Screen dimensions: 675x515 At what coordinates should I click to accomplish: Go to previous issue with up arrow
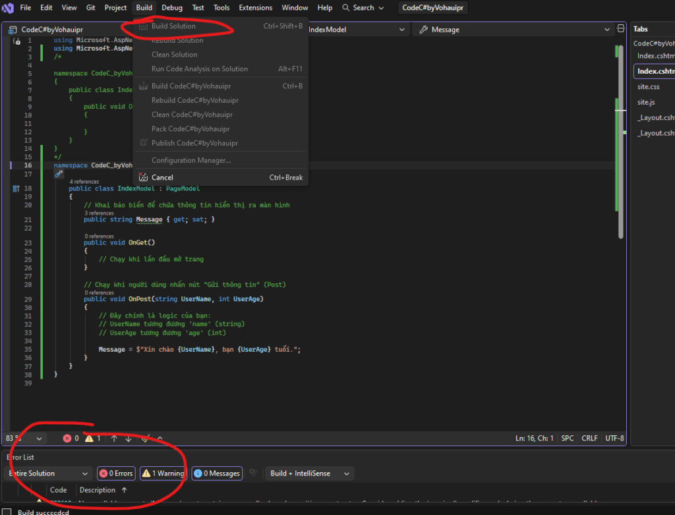[x=114, y=438]
